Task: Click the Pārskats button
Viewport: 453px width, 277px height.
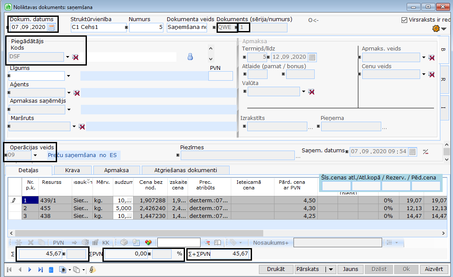Action: pos(308,269)
